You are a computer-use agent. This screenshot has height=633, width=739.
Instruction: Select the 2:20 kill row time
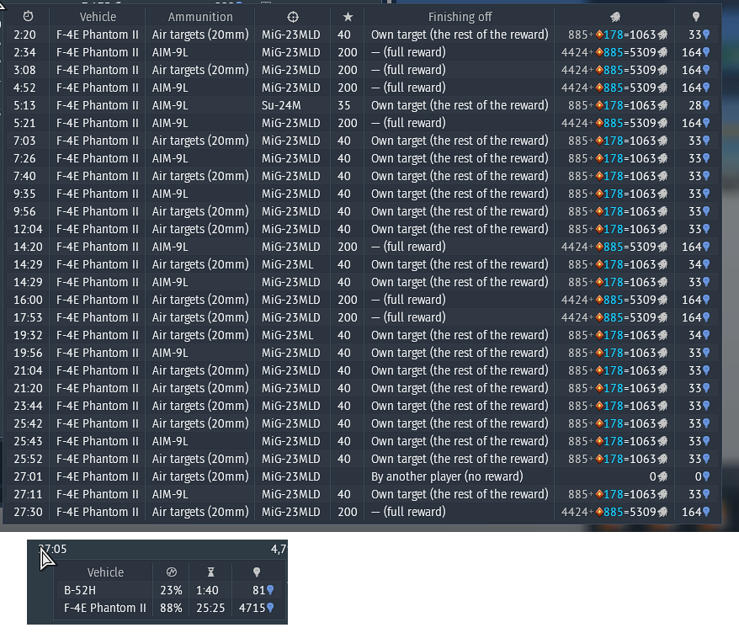point(24,35)
